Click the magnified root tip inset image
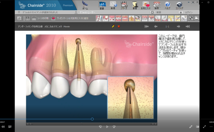The width and height of the screenshot is (214, 132). point(131,98)
